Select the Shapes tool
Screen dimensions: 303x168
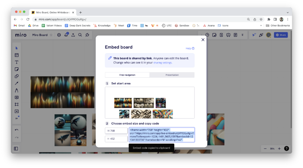pyautogui.click(x=17, y=76)
